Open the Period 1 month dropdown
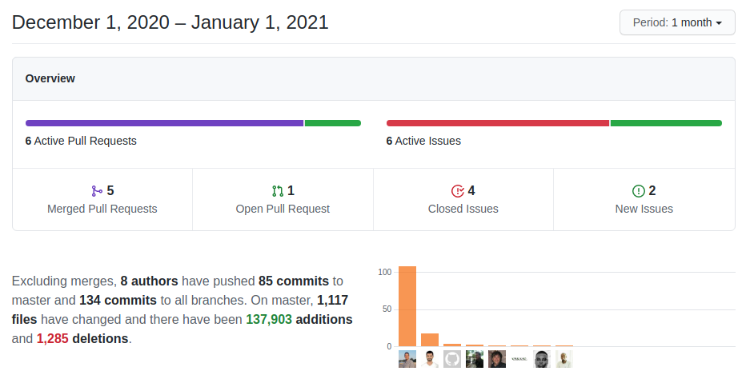The height and width of the screenshot is (379, 754). pos(677,22)
